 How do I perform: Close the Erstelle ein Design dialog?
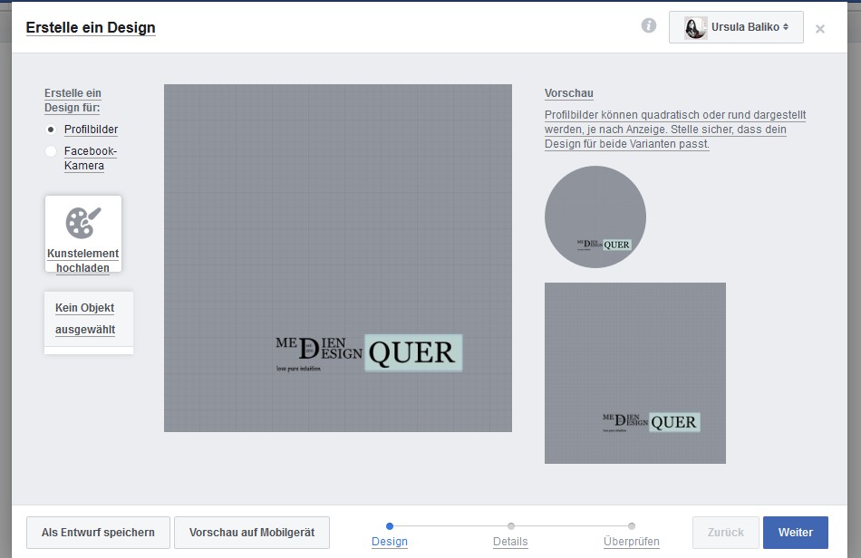coord(820,28)
